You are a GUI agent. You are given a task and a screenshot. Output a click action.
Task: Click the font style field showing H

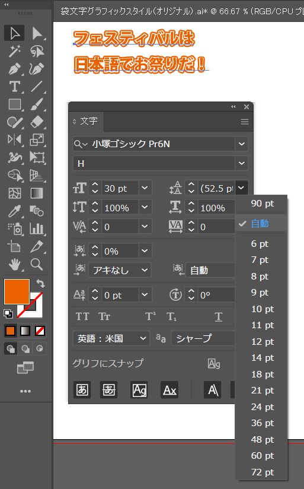(x=154, y=163)
